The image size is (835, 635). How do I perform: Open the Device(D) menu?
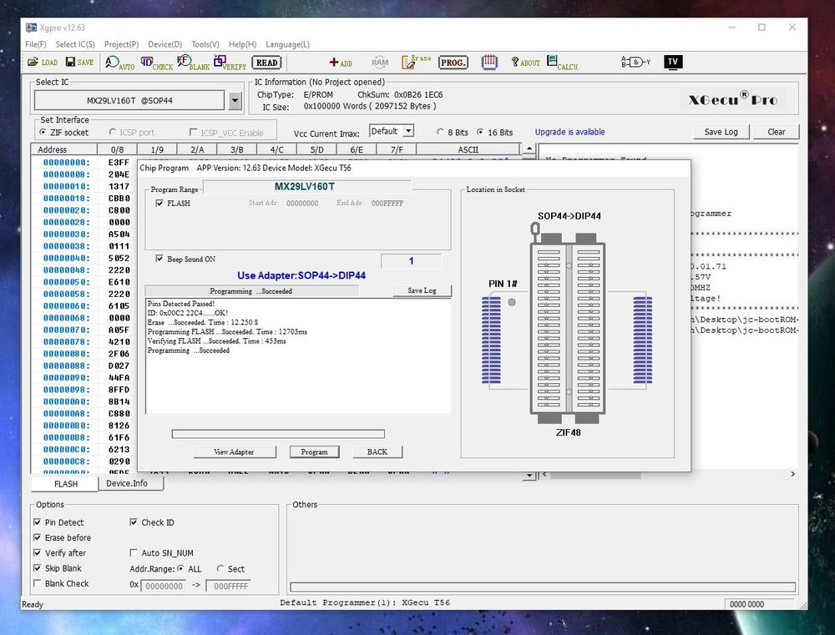click(165, 44)
